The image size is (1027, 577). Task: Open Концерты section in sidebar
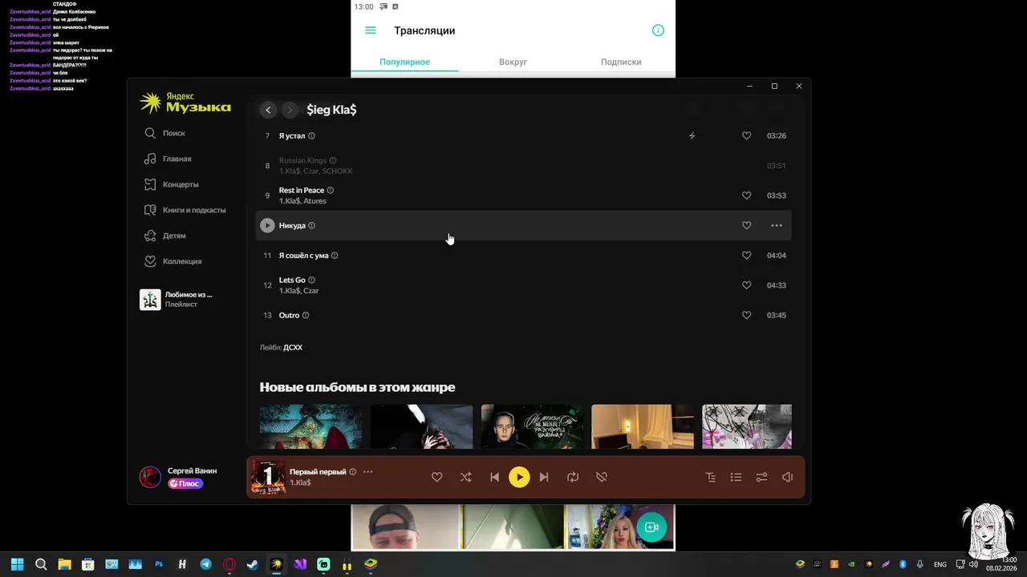click(x=171, y=184)
